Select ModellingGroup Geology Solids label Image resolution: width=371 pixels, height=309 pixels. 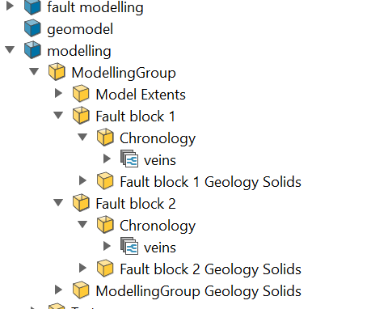(x=199, y=291)
